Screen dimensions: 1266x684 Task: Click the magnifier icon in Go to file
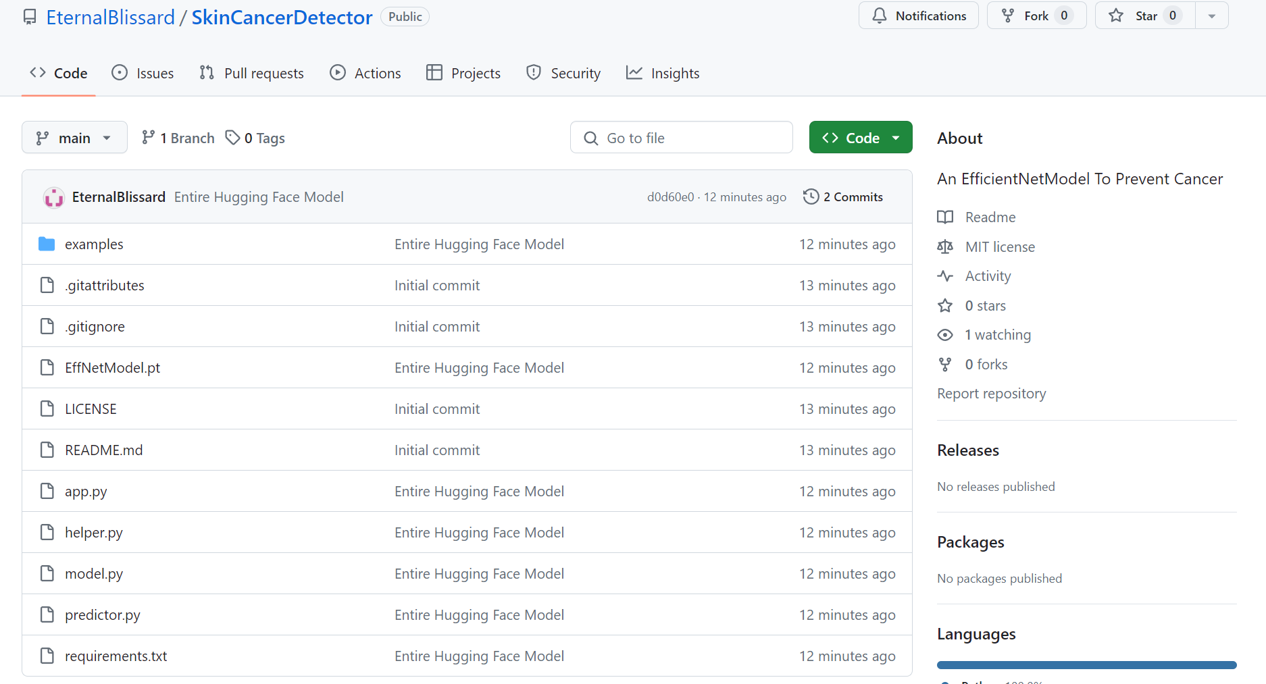tap(590, 138)
